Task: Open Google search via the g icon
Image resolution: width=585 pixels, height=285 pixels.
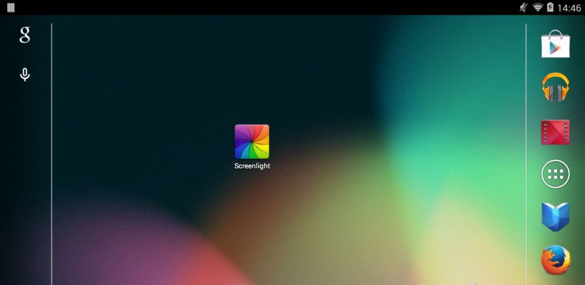Action: point(25,35)
